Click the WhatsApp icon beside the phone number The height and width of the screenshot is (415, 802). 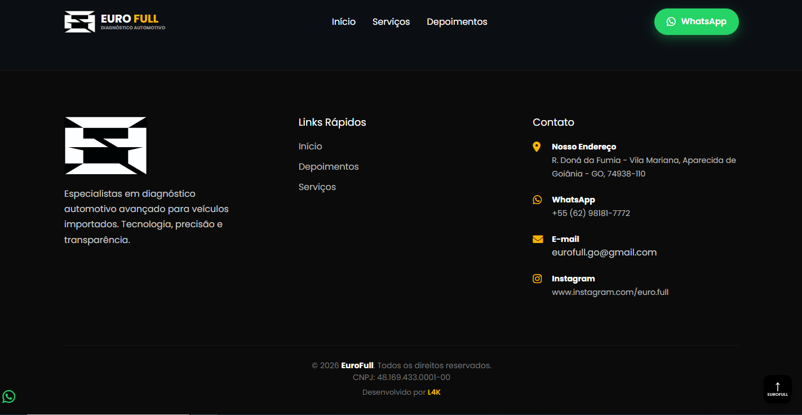click(537, 200)
